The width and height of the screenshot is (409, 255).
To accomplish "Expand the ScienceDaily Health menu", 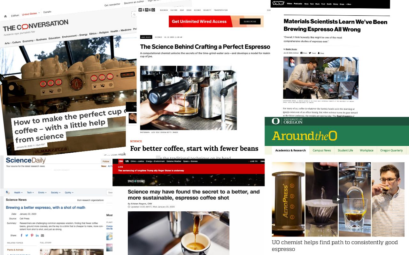I will [18, 193].
